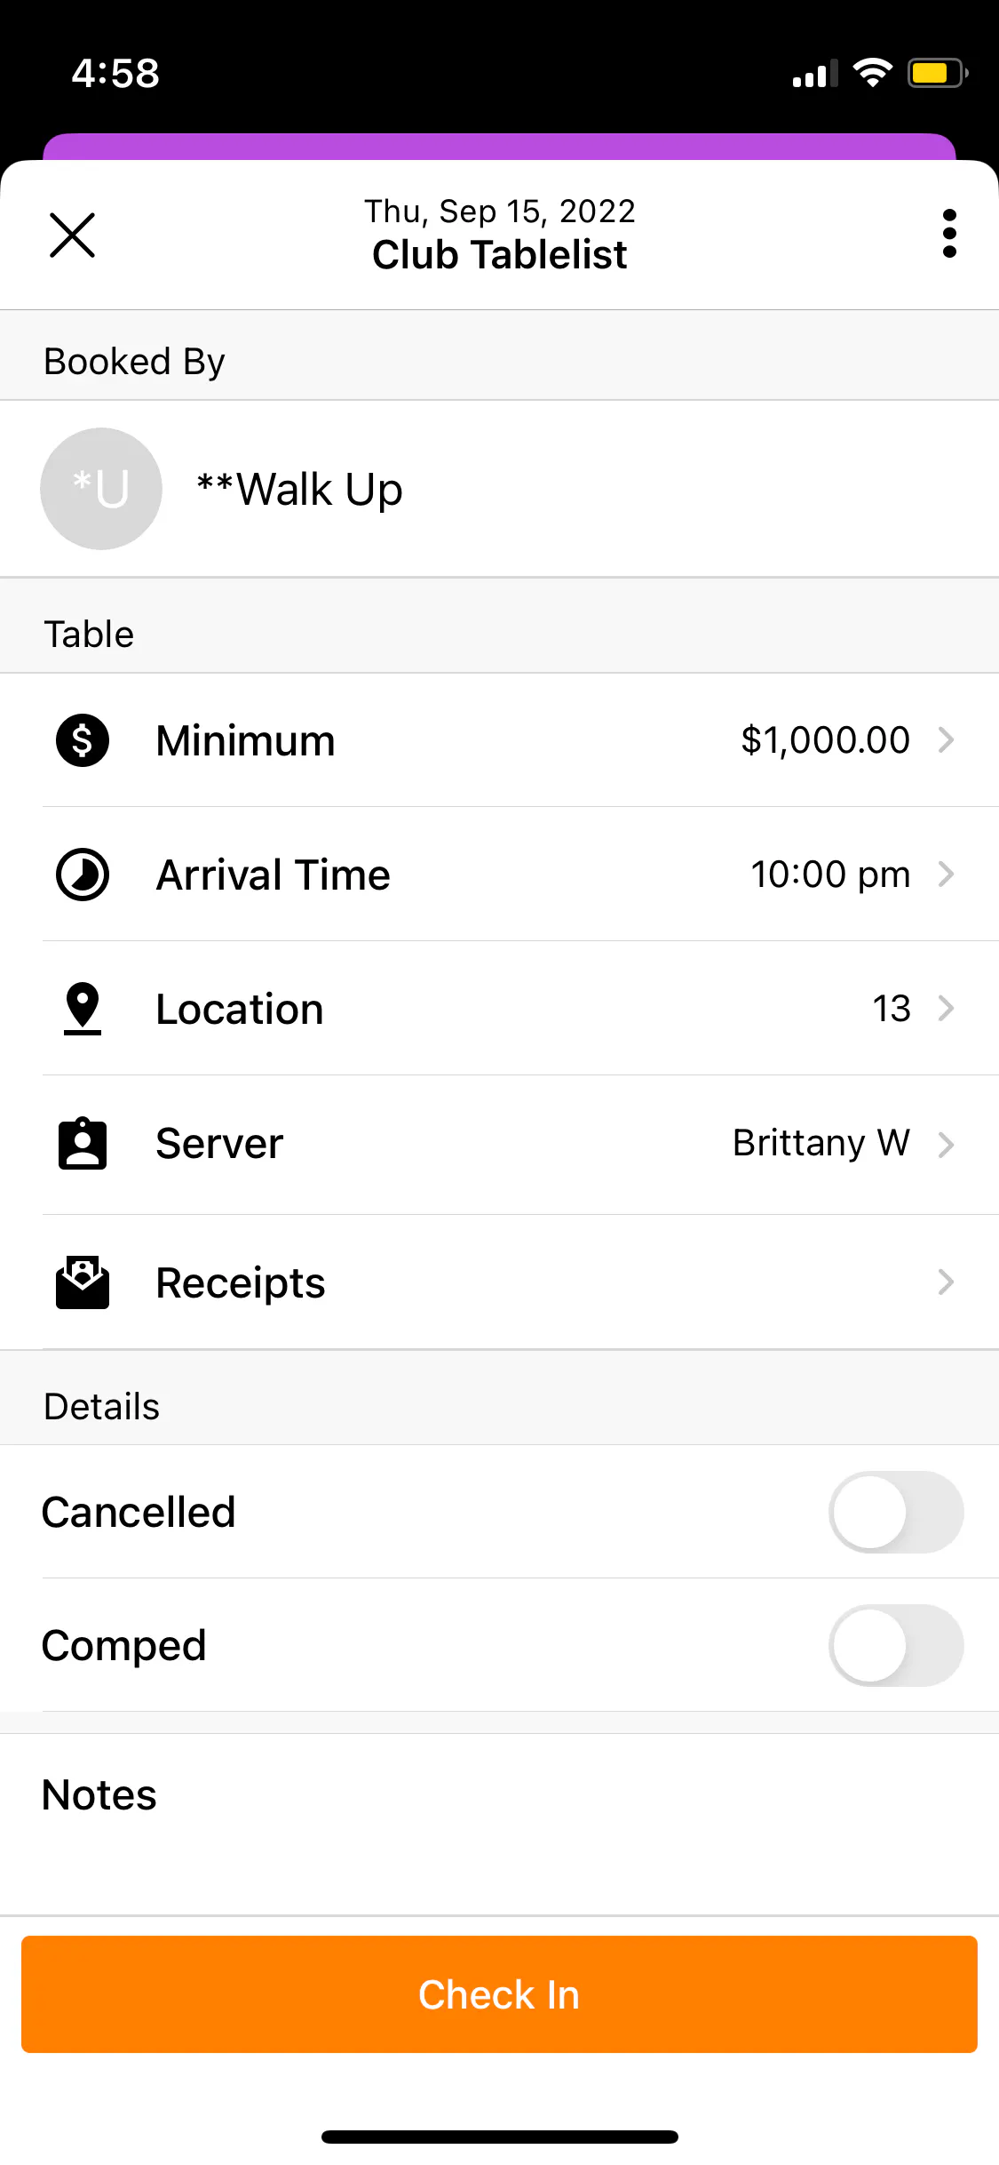Tap the **Walk Up booker name
The height and width of the screenshot is (2165, 999).
(x=299, y=490)
